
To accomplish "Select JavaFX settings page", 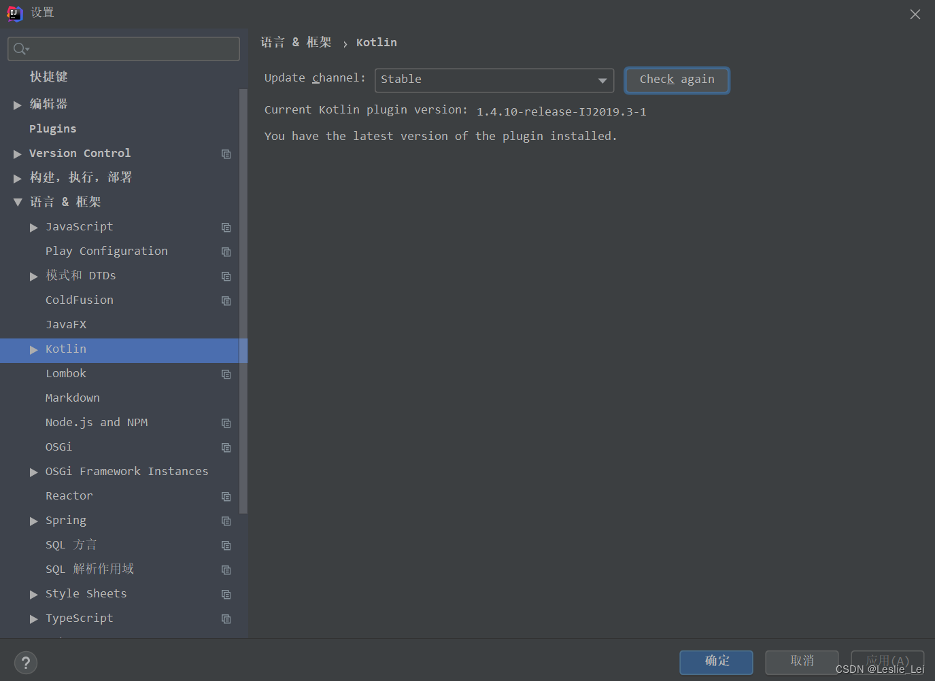I will point(66,324).
